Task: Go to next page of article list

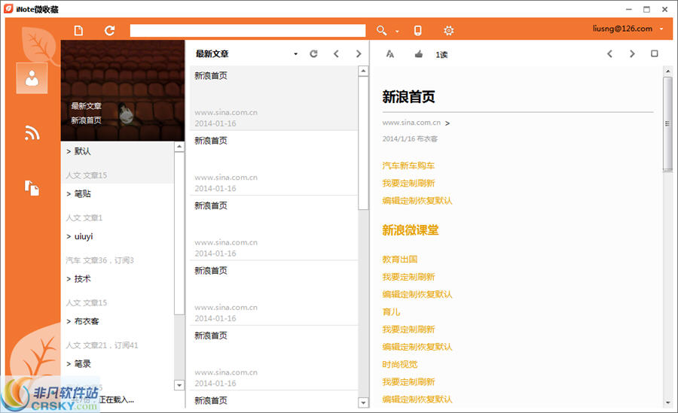Action: (359, 53)
